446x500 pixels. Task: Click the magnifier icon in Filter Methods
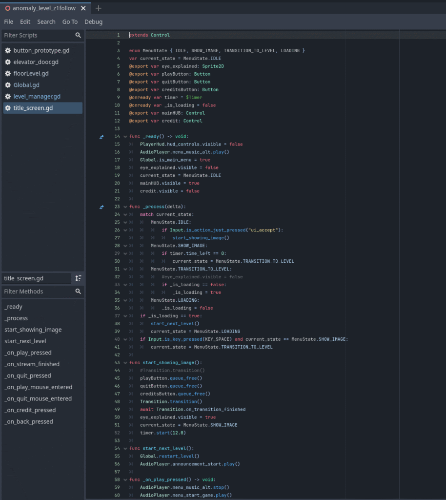[x=78, y=292]
